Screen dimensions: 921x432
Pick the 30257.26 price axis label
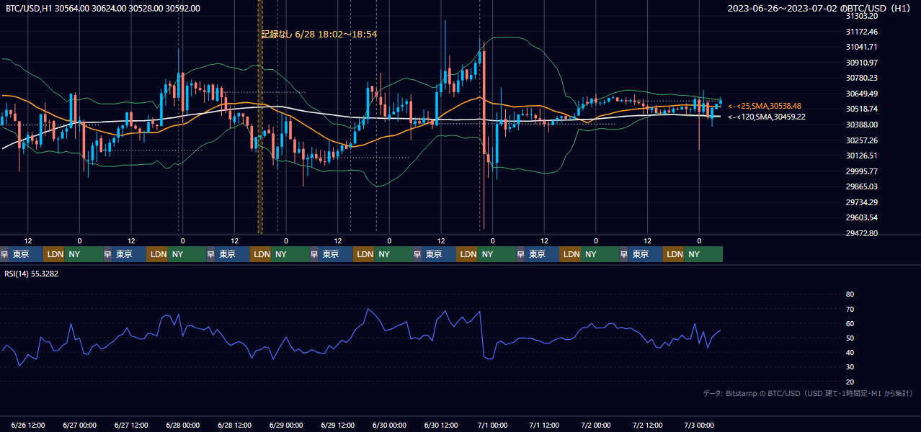click(x=861, y=140)
